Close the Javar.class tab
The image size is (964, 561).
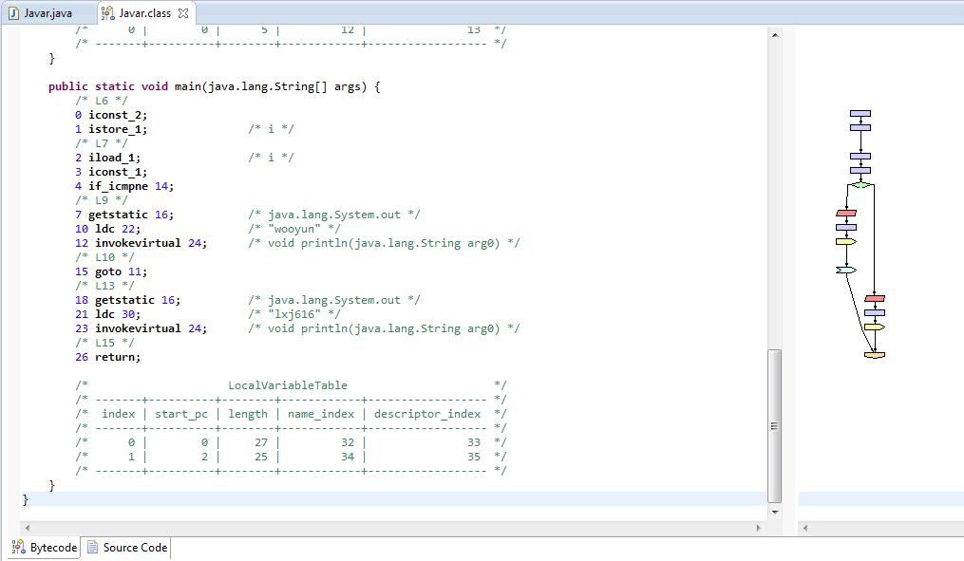pos(183,13)
